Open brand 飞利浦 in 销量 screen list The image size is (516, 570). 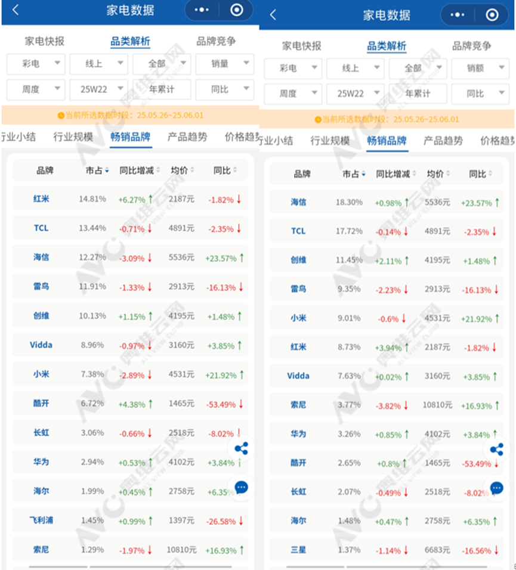pyautogui.click(x=41, y=520)
